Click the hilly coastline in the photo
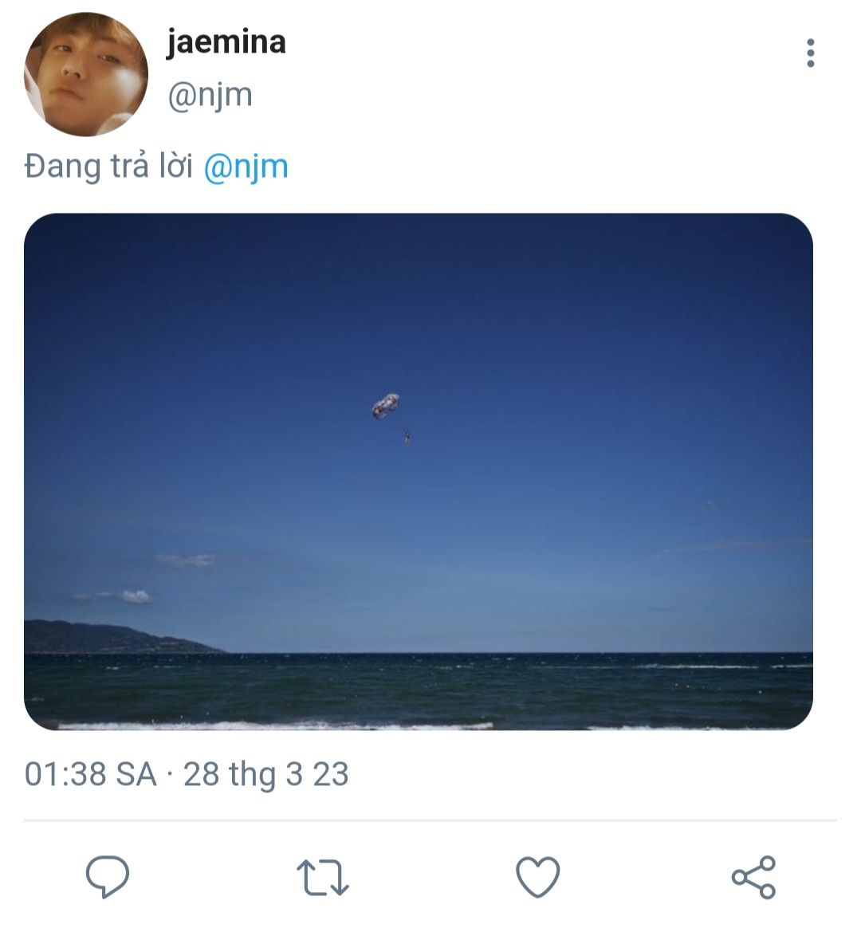 (104, 638)
